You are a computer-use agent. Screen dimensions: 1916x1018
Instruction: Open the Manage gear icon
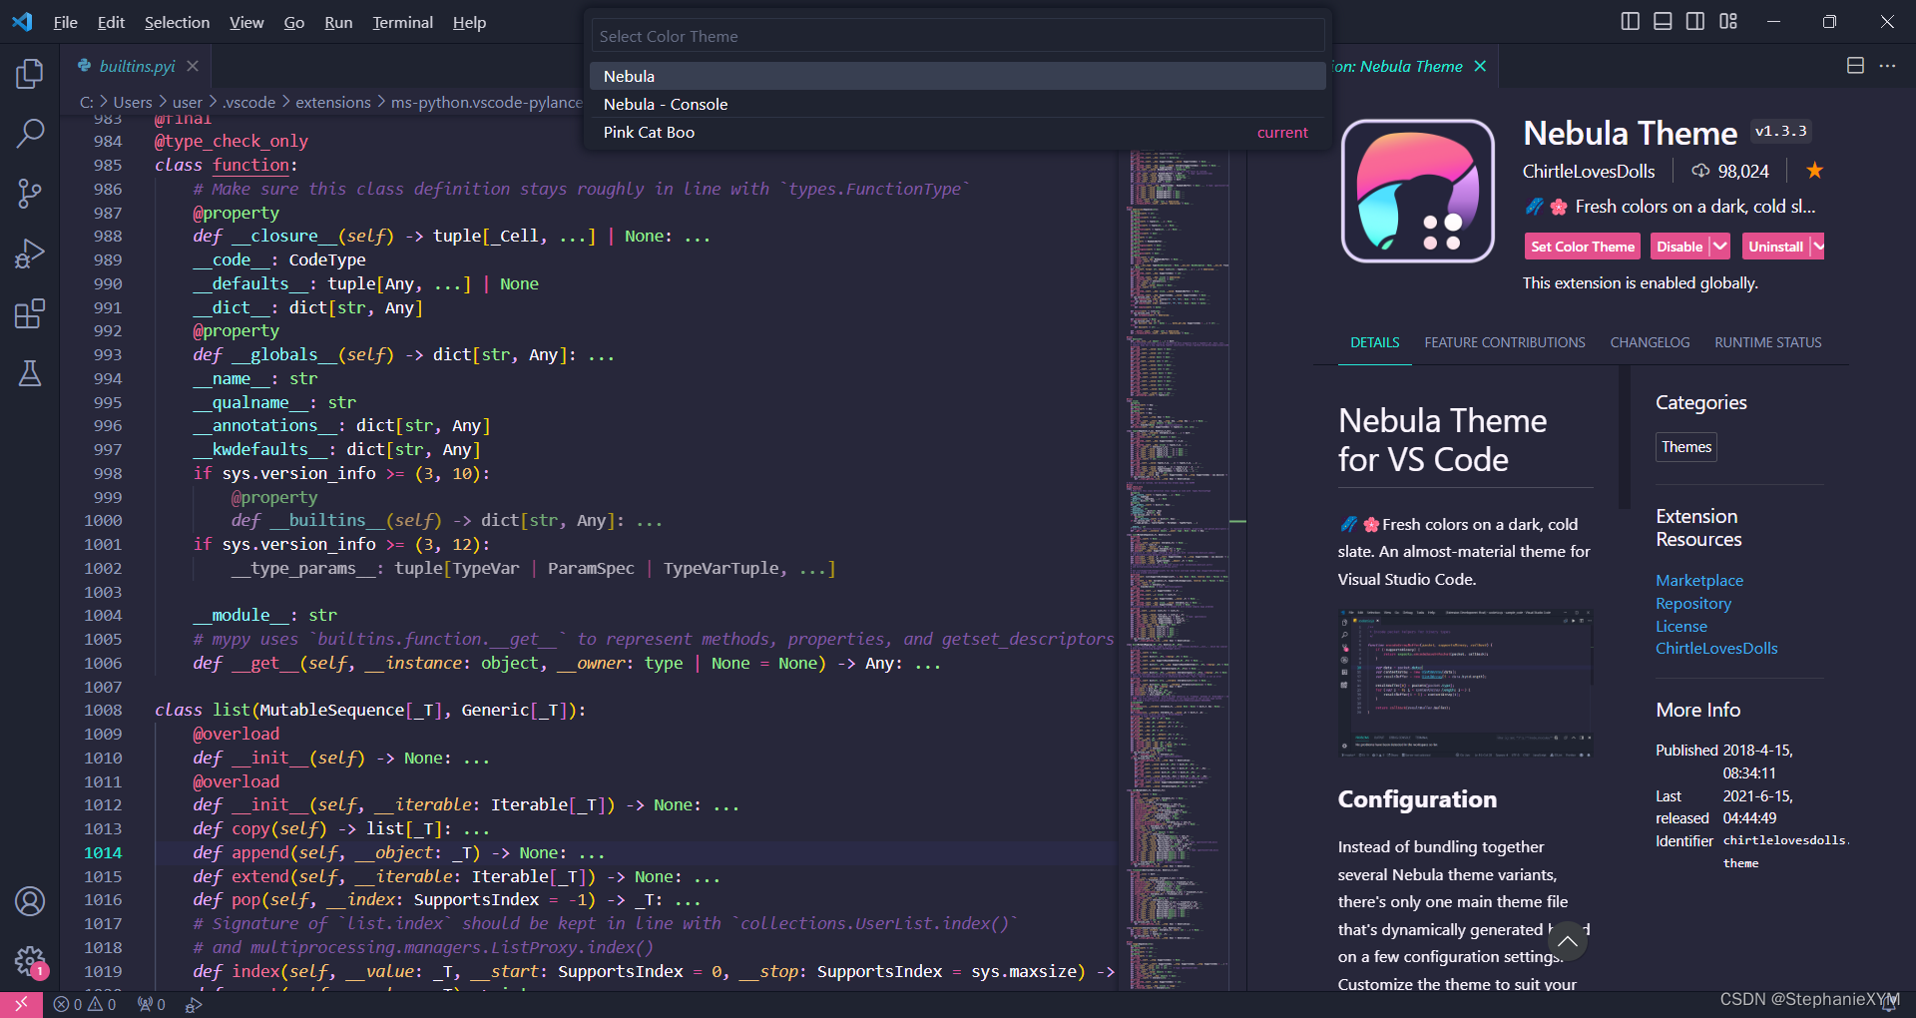point(30,961)
